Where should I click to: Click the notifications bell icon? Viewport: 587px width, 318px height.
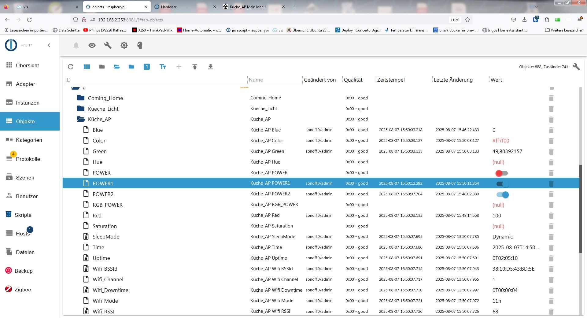[76, 46]
